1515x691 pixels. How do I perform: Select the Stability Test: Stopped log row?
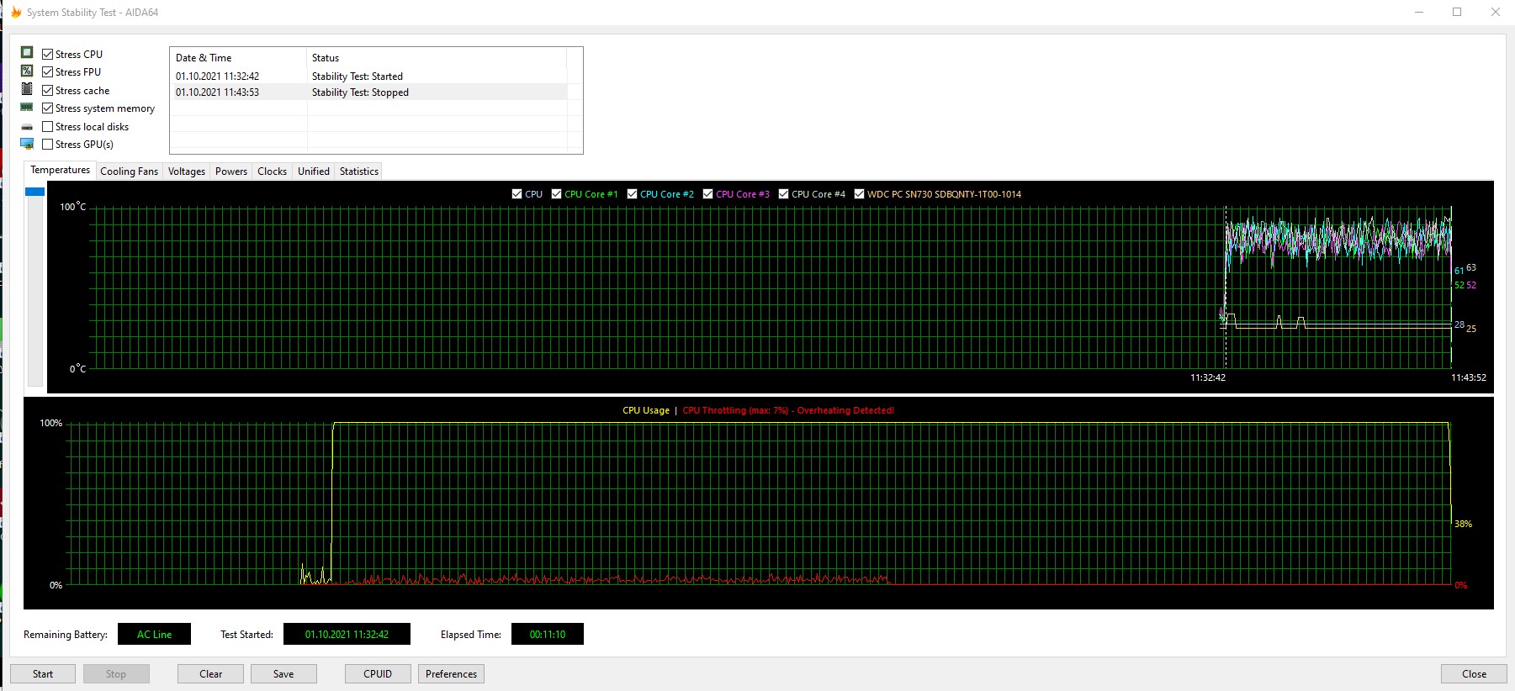370,92
